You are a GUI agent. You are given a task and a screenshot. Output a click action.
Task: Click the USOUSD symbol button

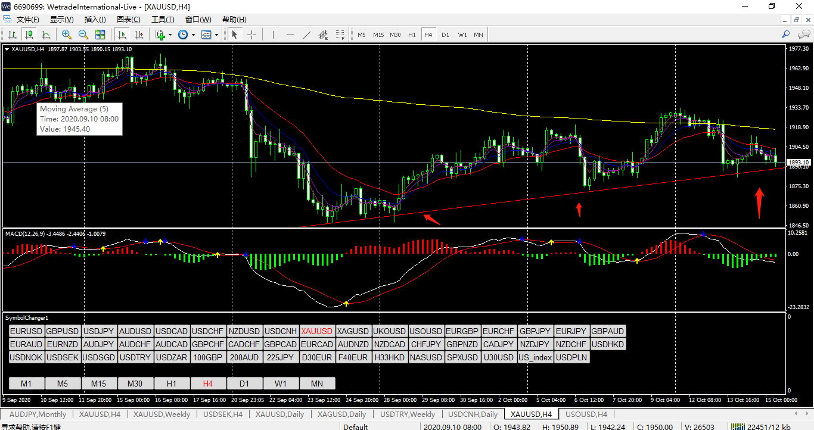[426, 331]
